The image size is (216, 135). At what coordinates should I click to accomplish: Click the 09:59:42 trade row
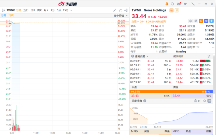click(x=151, y=82)
